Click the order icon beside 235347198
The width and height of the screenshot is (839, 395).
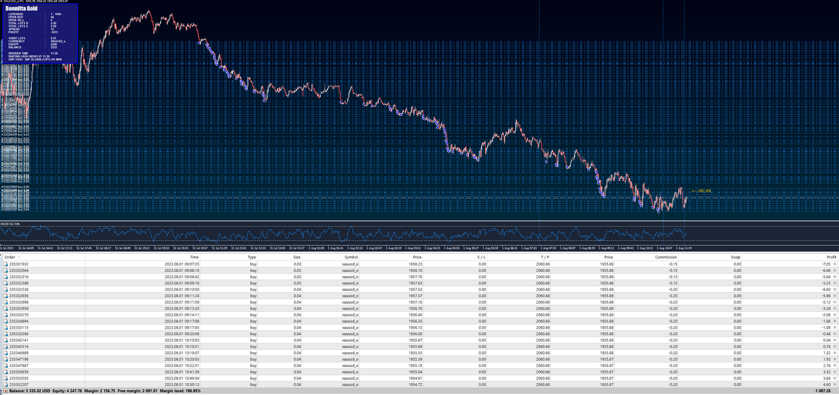tap(6, 359)
